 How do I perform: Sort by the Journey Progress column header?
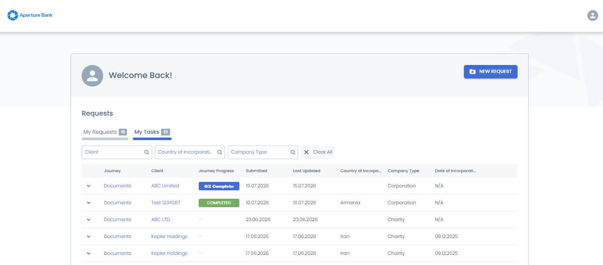(216, 171)
